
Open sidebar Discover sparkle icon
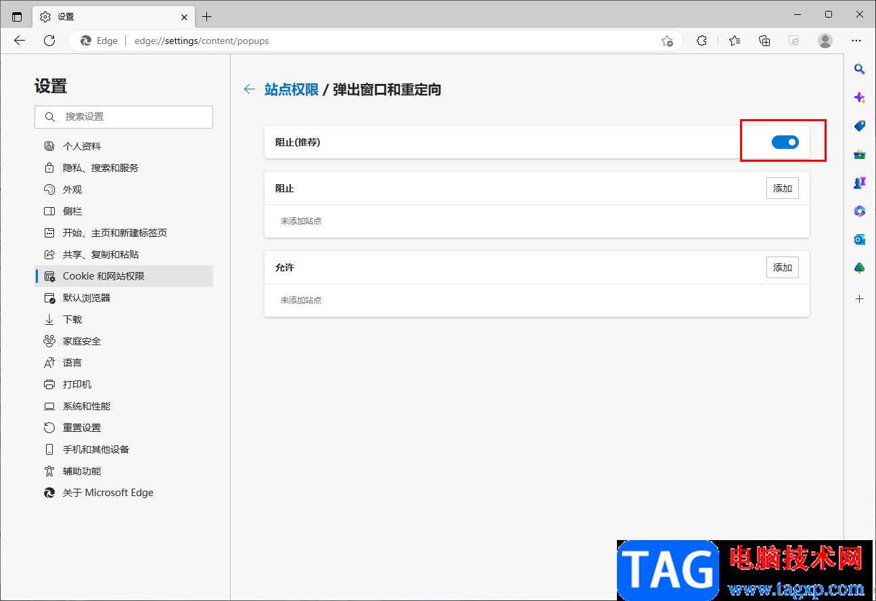(860, 97)
